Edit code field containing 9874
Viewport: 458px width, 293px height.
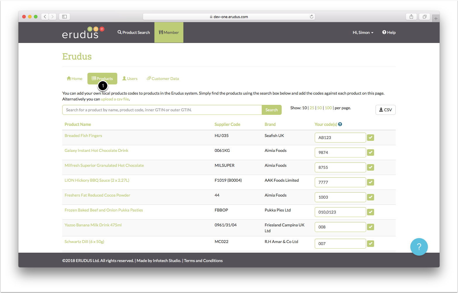340,152
